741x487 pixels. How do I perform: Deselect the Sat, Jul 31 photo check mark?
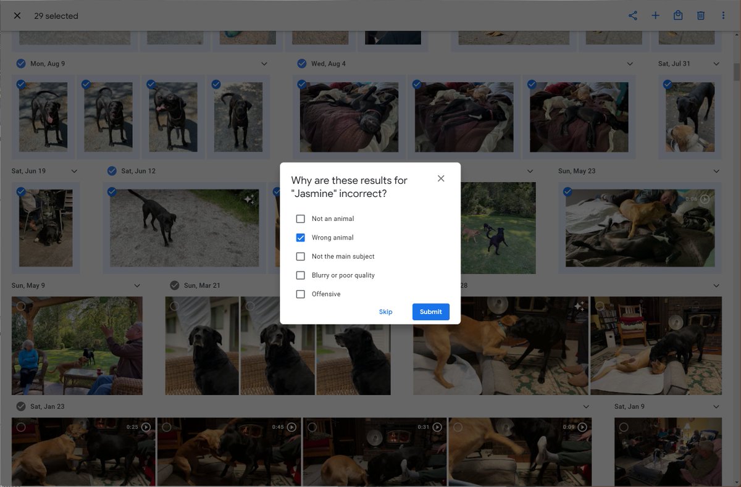(668, 85)
